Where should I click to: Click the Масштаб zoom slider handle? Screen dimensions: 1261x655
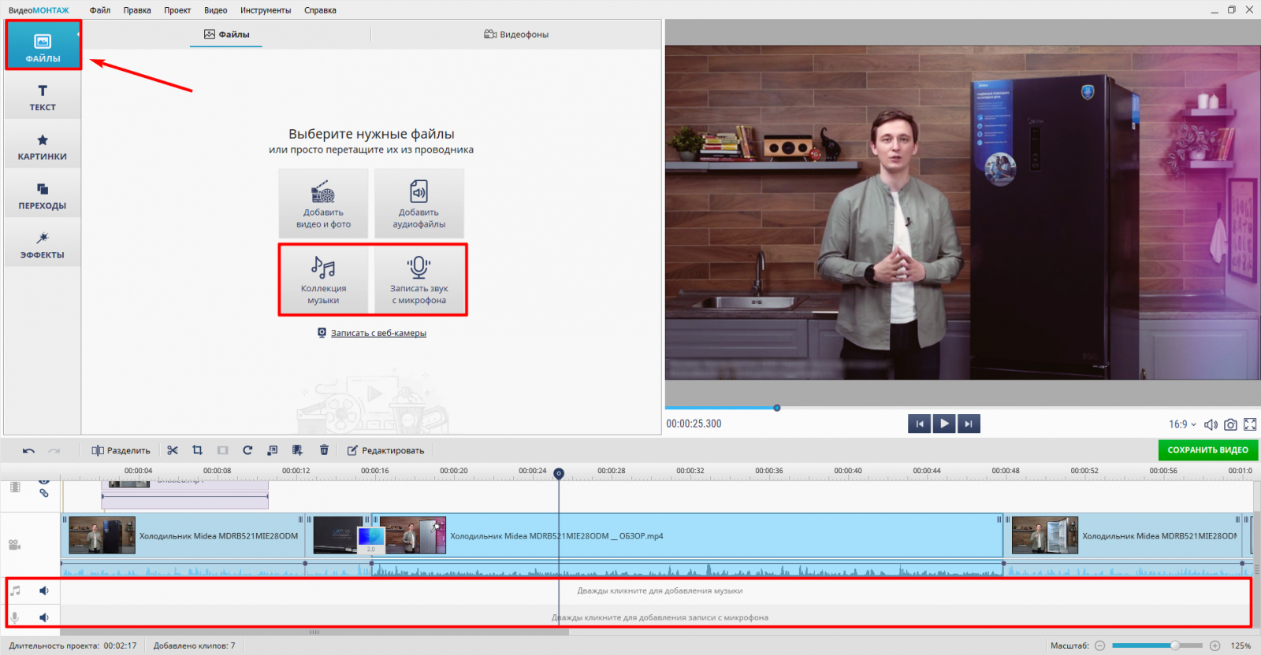(x=1174, y=646)
